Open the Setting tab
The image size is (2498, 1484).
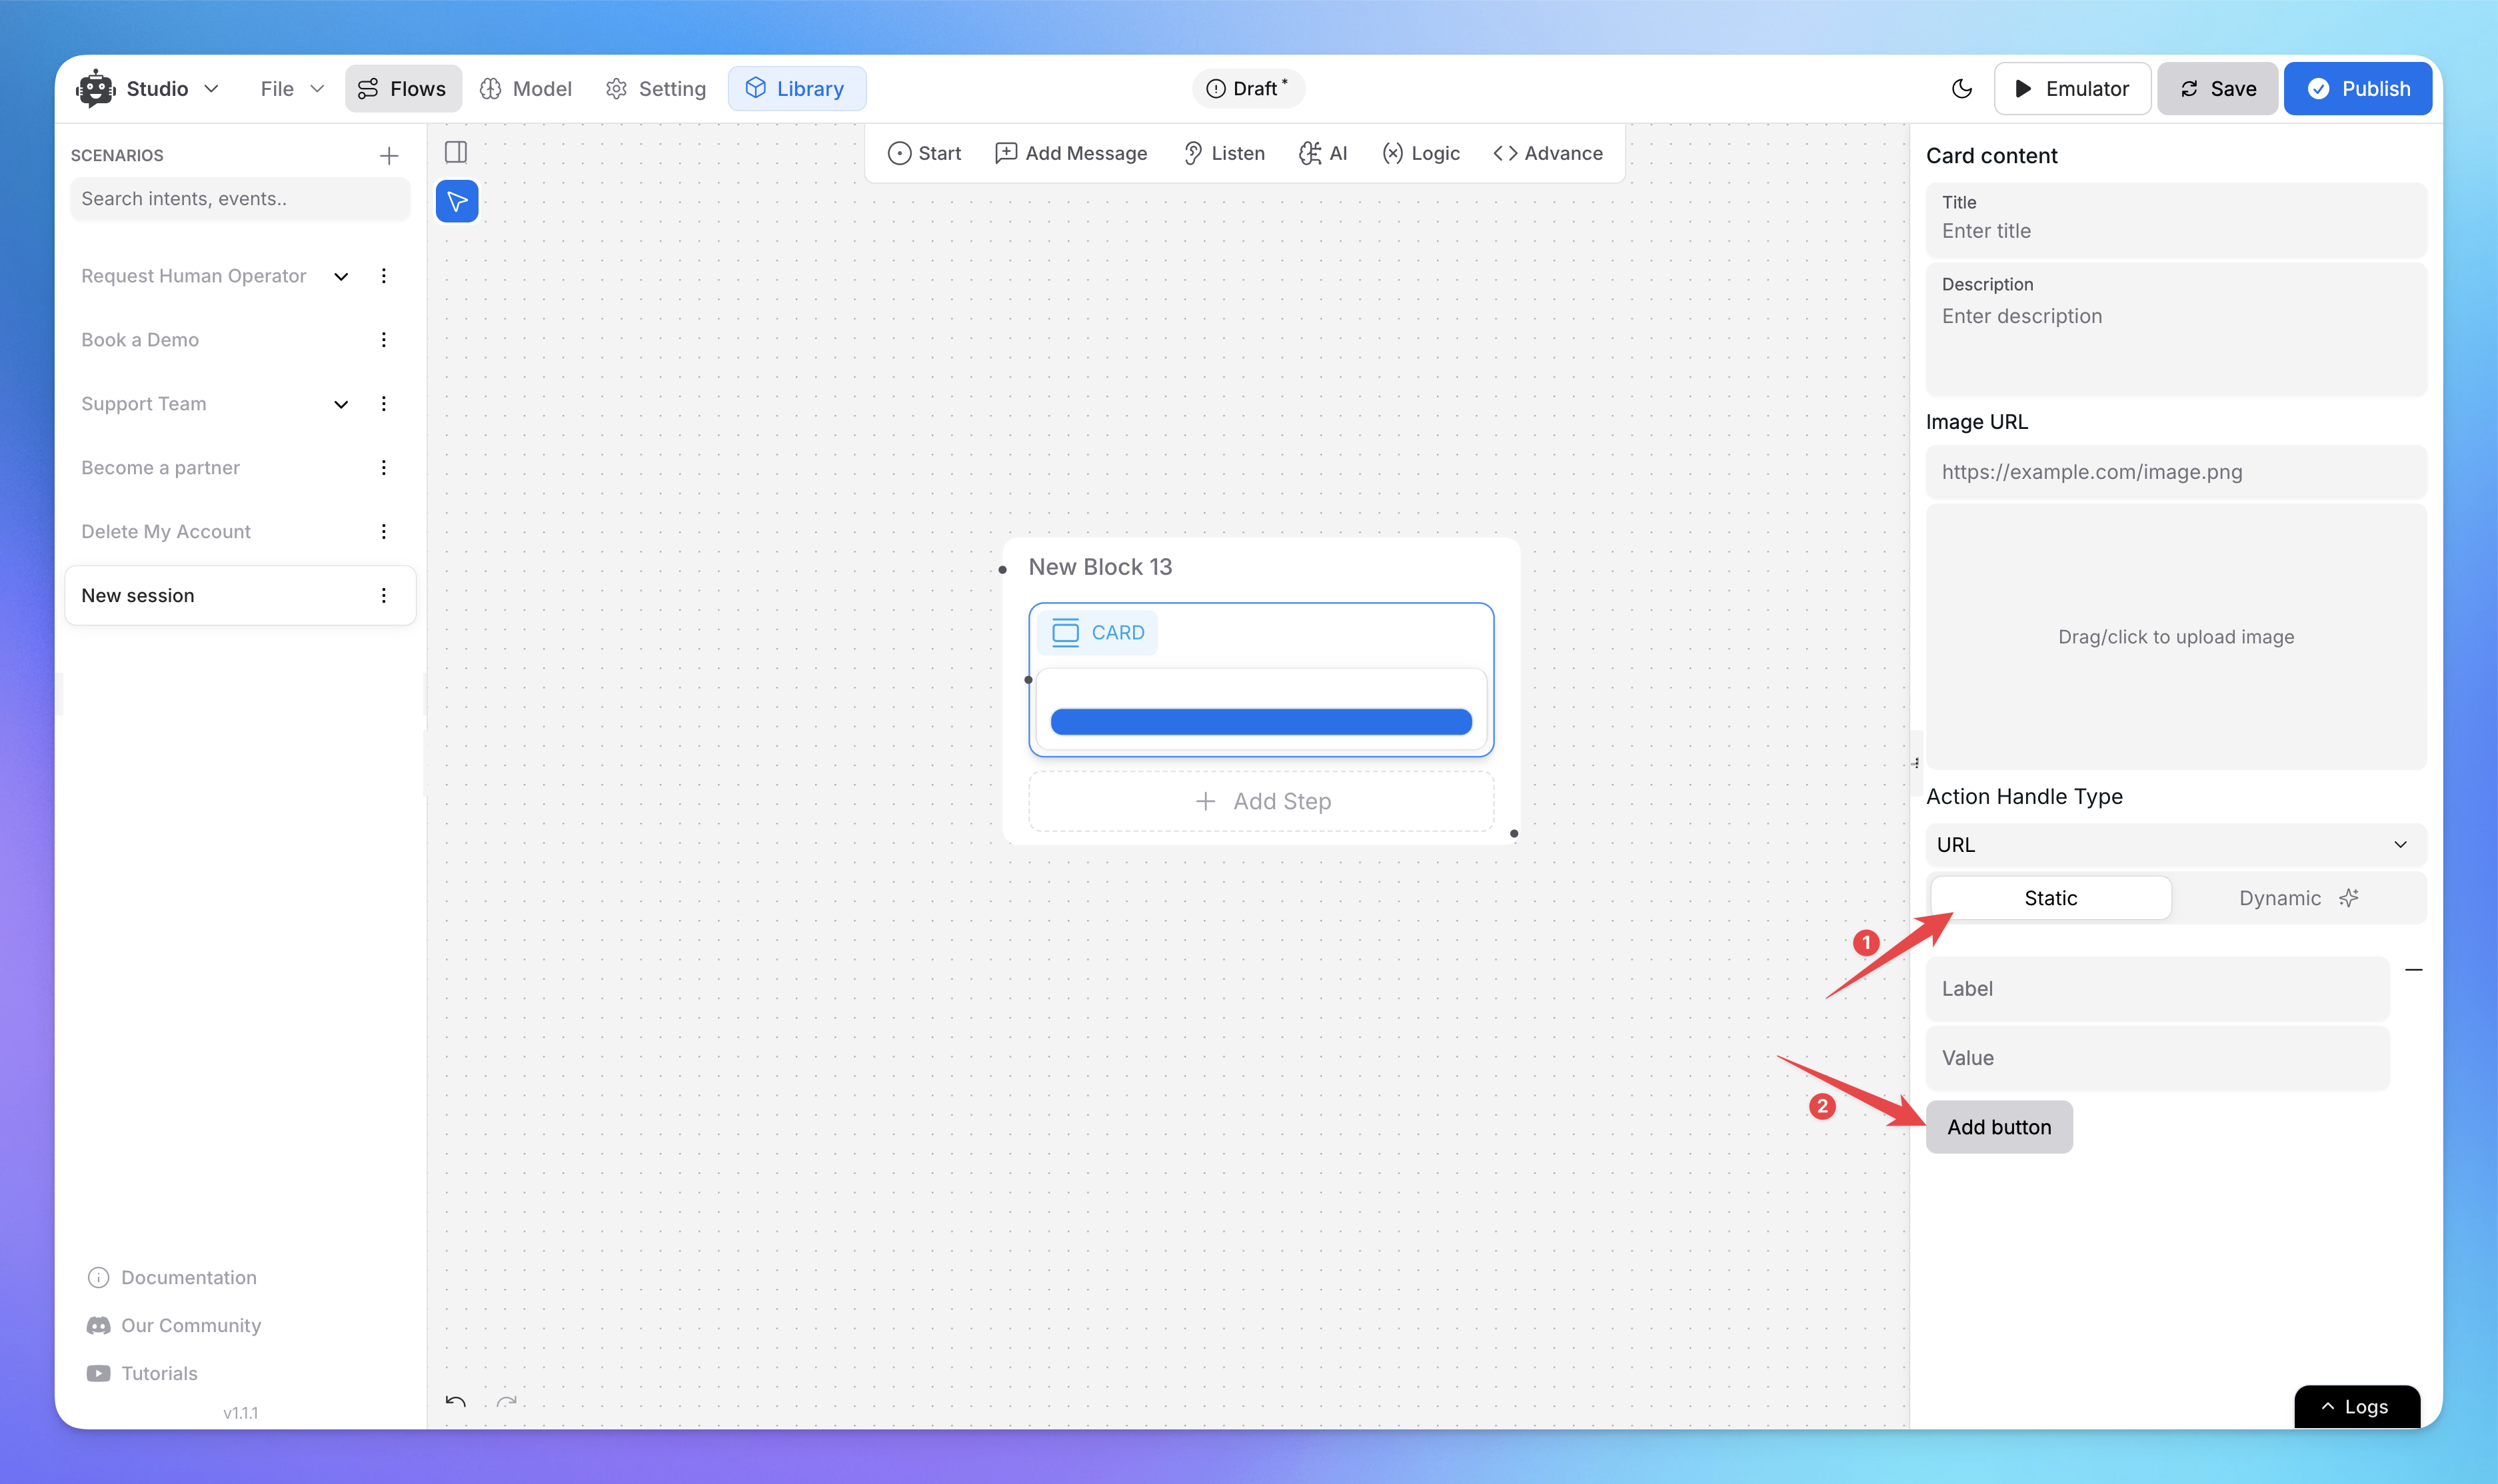(656, 88)
